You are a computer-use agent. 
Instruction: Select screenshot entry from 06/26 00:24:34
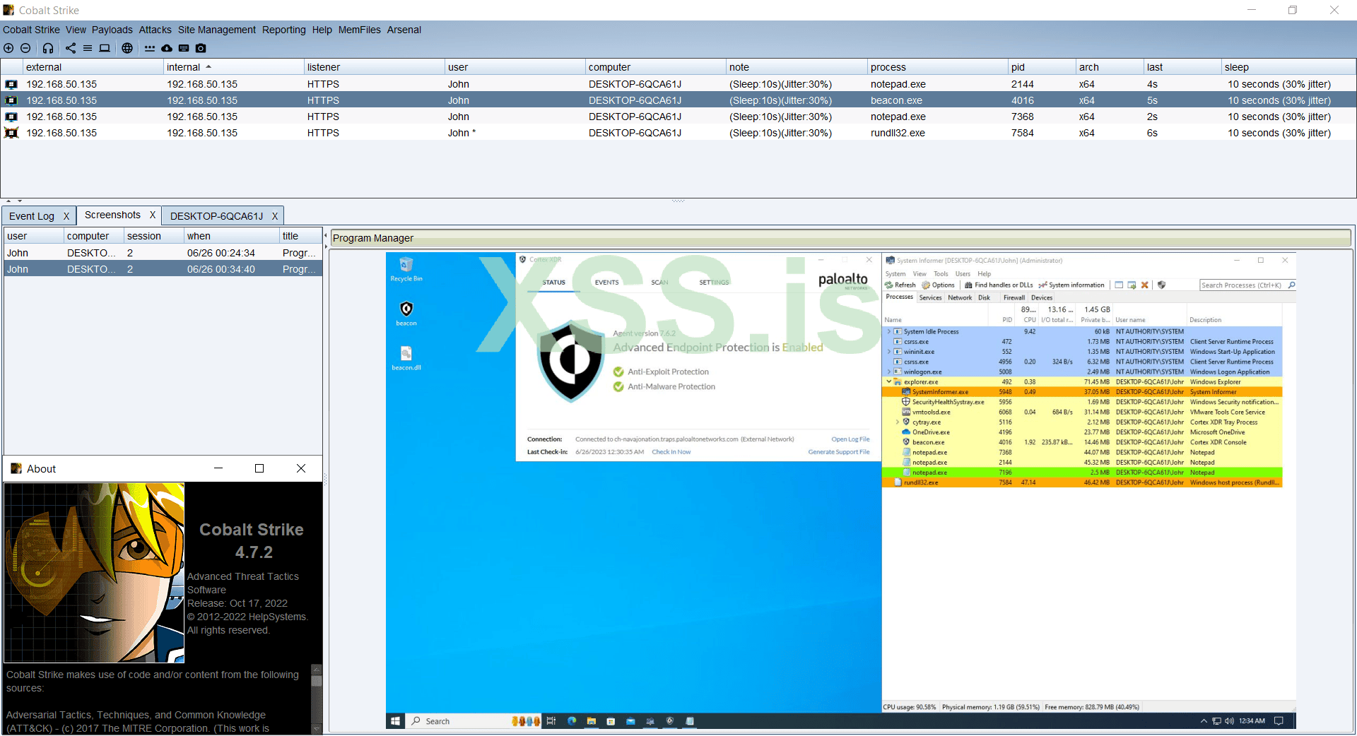(x=163, y=253)
